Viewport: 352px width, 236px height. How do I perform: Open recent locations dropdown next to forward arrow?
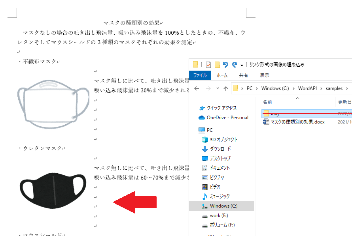[217, 88]
